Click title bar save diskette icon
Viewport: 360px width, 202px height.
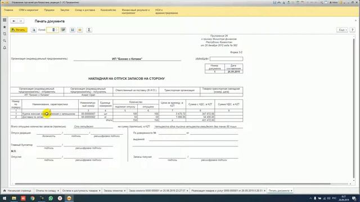click(274, 2)
